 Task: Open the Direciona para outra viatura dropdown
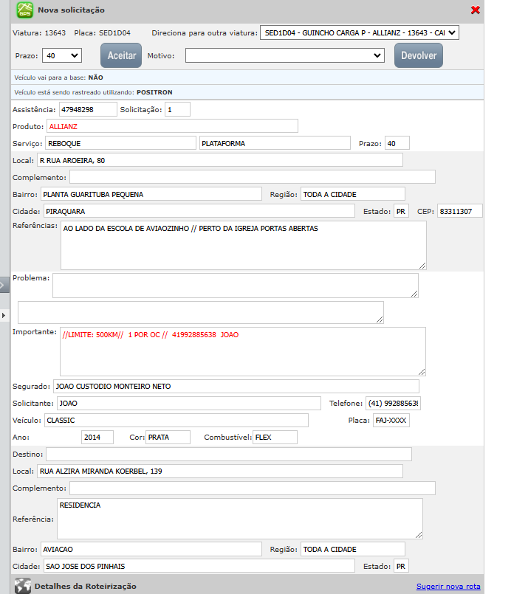point(360,33)
